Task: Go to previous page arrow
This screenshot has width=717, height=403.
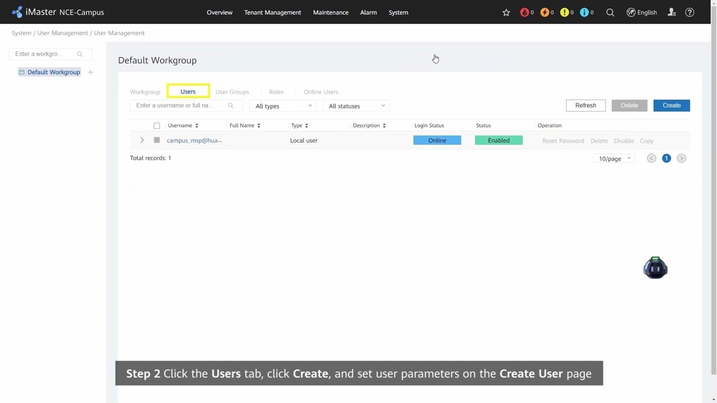Action: tap(651, 158)
